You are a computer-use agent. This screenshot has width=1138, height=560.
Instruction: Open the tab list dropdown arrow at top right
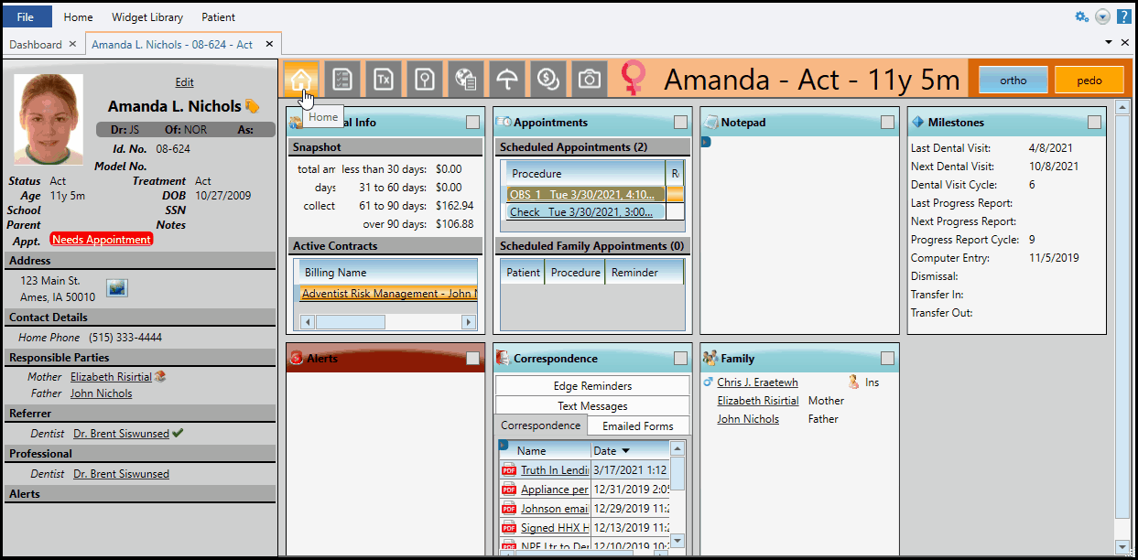click(1110, 43)
